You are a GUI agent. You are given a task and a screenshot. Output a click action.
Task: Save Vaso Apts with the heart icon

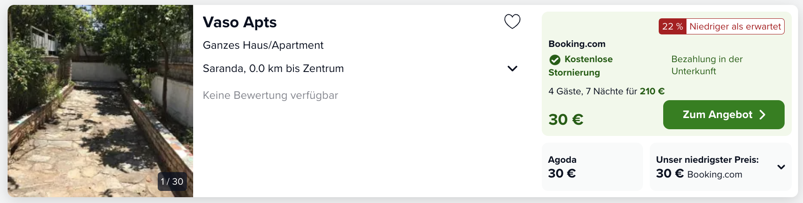pyautogui.click(x=512, y=21)
